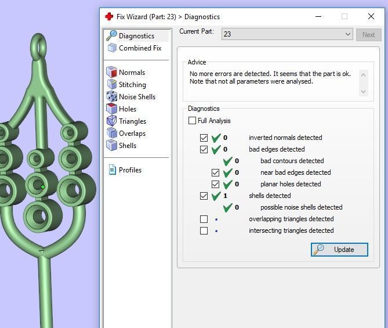The image size is (388, 328).
Task: Enable intersecting triangles detected checkbox
Action: (x=204, y=230)
